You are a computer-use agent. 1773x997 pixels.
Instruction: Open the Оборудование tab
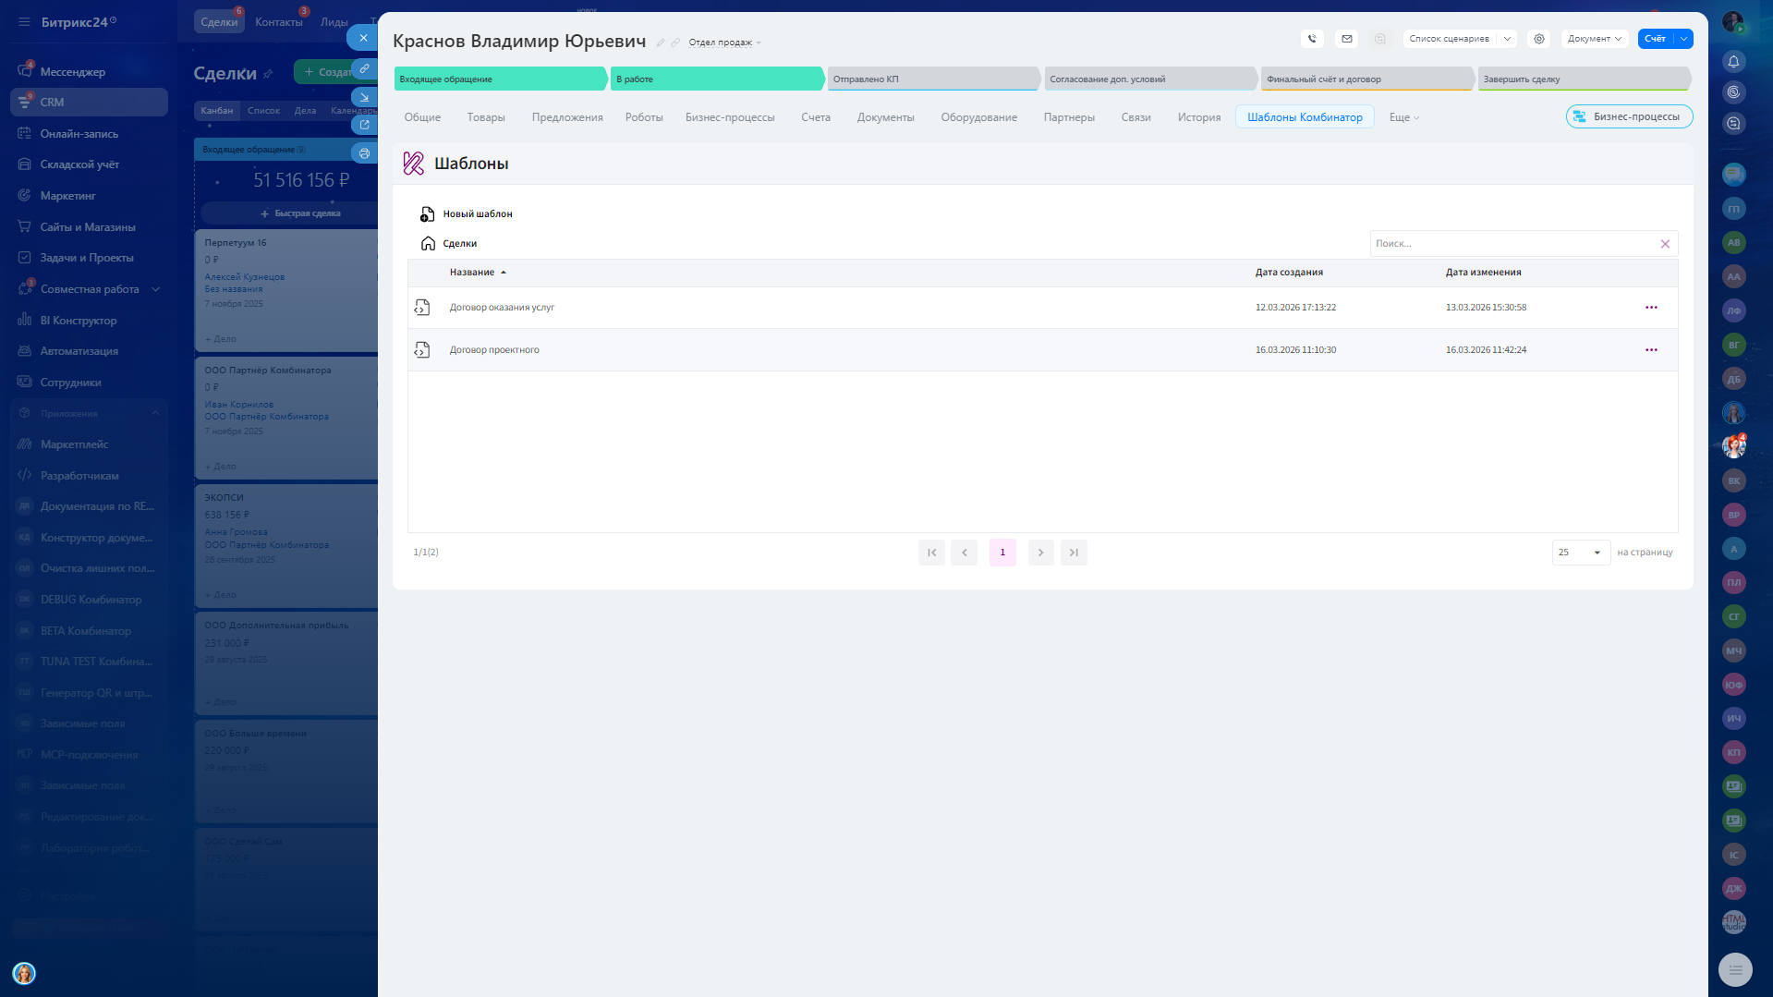point(978,117)
